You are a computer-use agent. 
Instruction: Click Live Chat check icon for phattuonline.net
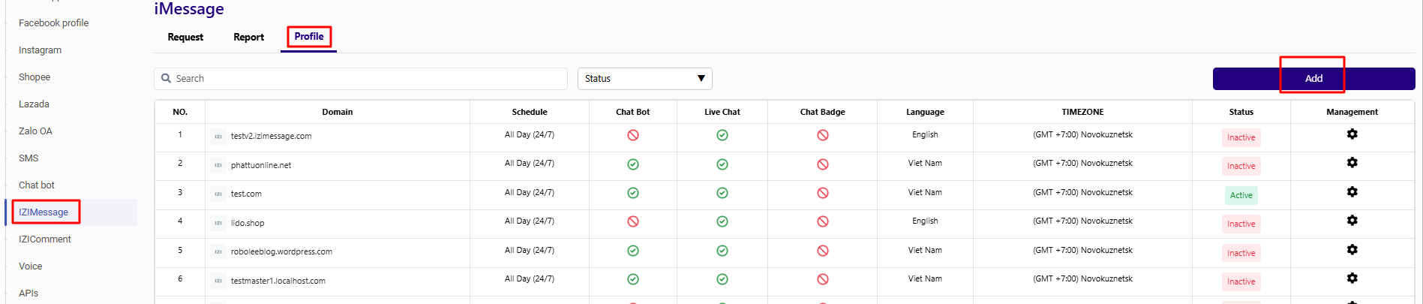point(722,164)
